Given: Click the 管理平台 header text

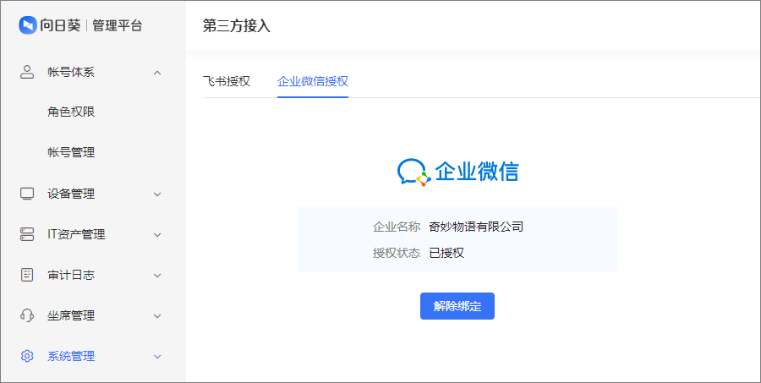Looking at the screenshot, I should [x=117, y=25].
